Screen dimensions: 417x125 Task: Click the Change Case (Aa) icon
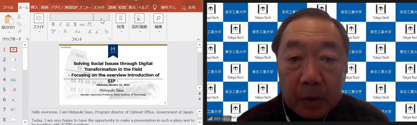click(77, 32)
